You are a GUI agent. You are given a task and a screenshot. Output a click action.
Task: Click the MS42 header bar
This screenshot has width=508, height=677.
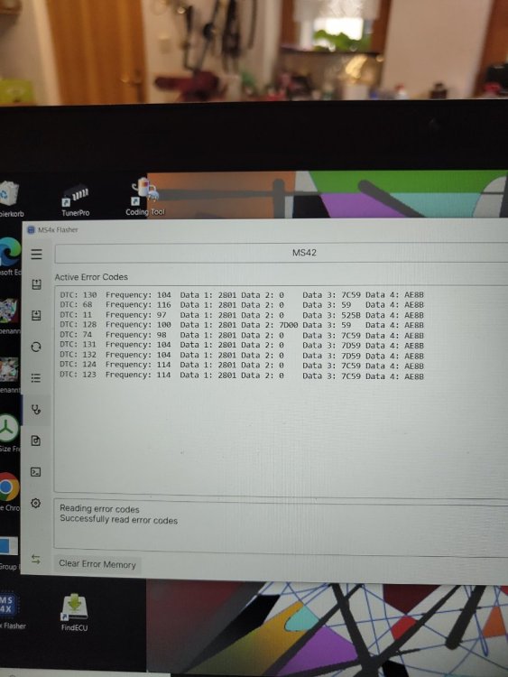(x=282, y=253)
